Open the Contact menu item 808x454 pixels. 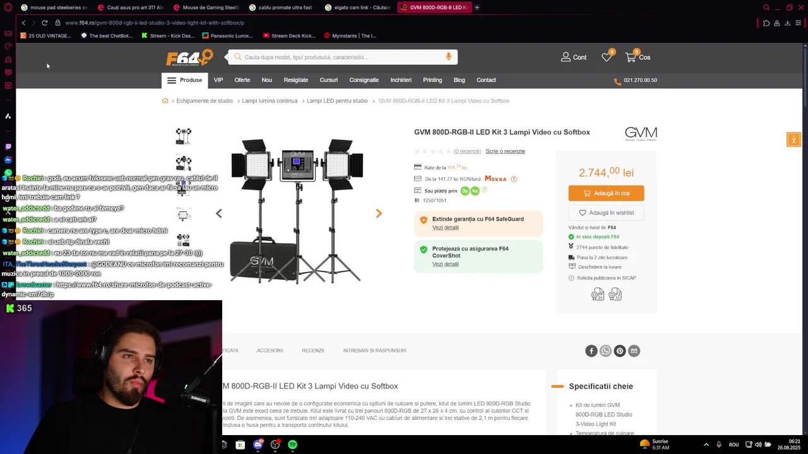click(x=486, y=80)
